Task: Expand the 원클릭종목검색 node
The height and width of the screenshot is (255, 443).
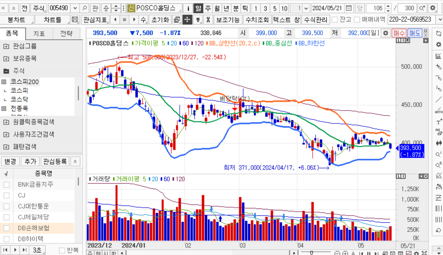Action: pos(6,122)
